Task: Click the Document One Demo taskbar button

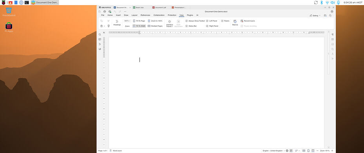Action: coord(45,3)
